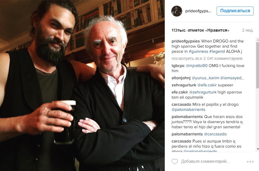Open the prideofgyps... username in the header
This screenshot has height=171, width=259.
coord(198,11)
